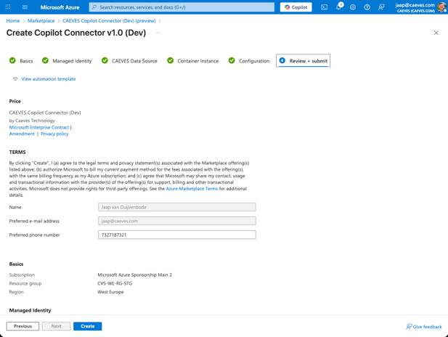
Task: Open the more options ellipsis beside title
Action: (158, 33)
